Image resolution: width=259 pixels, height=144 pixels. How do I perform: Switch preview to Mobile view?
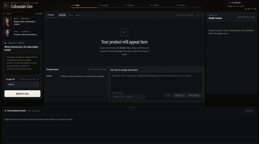78,15
